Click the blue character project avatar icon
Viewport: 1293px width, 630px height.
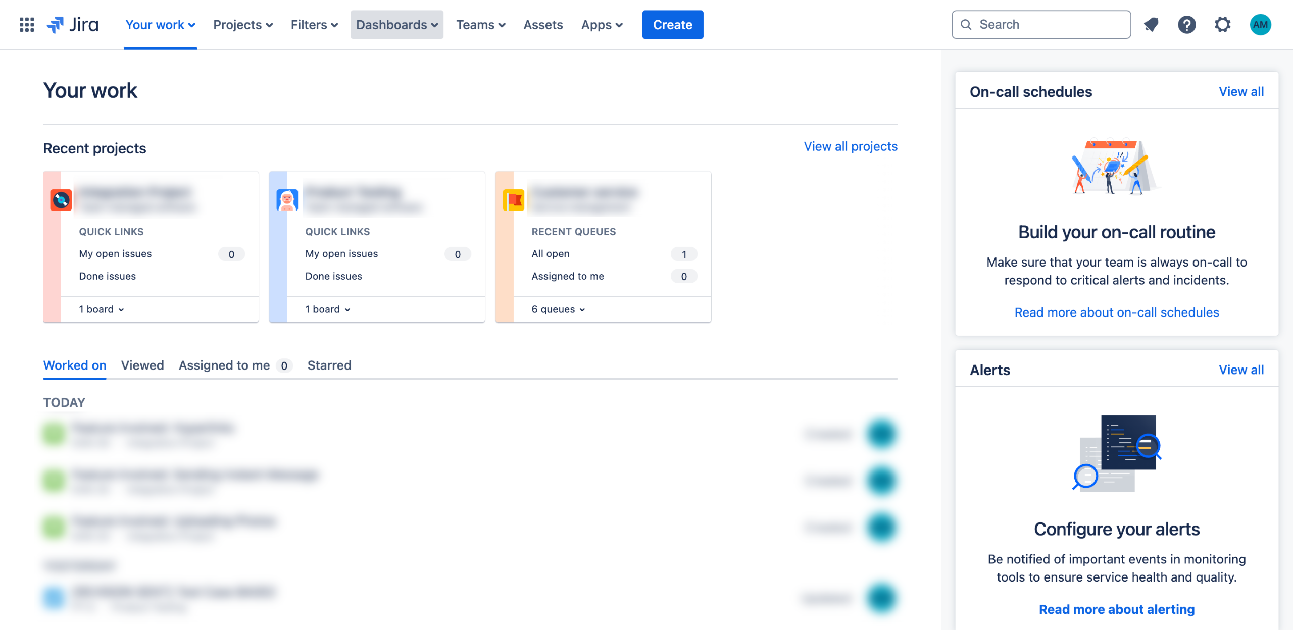287,200
